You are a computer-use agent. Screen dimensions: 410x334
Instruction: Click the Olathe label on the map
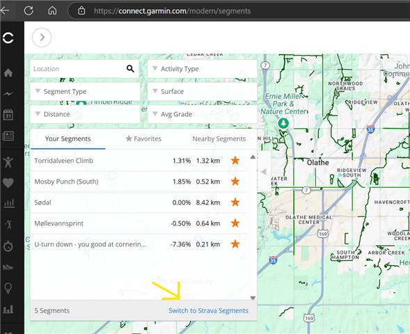point(317,163)
